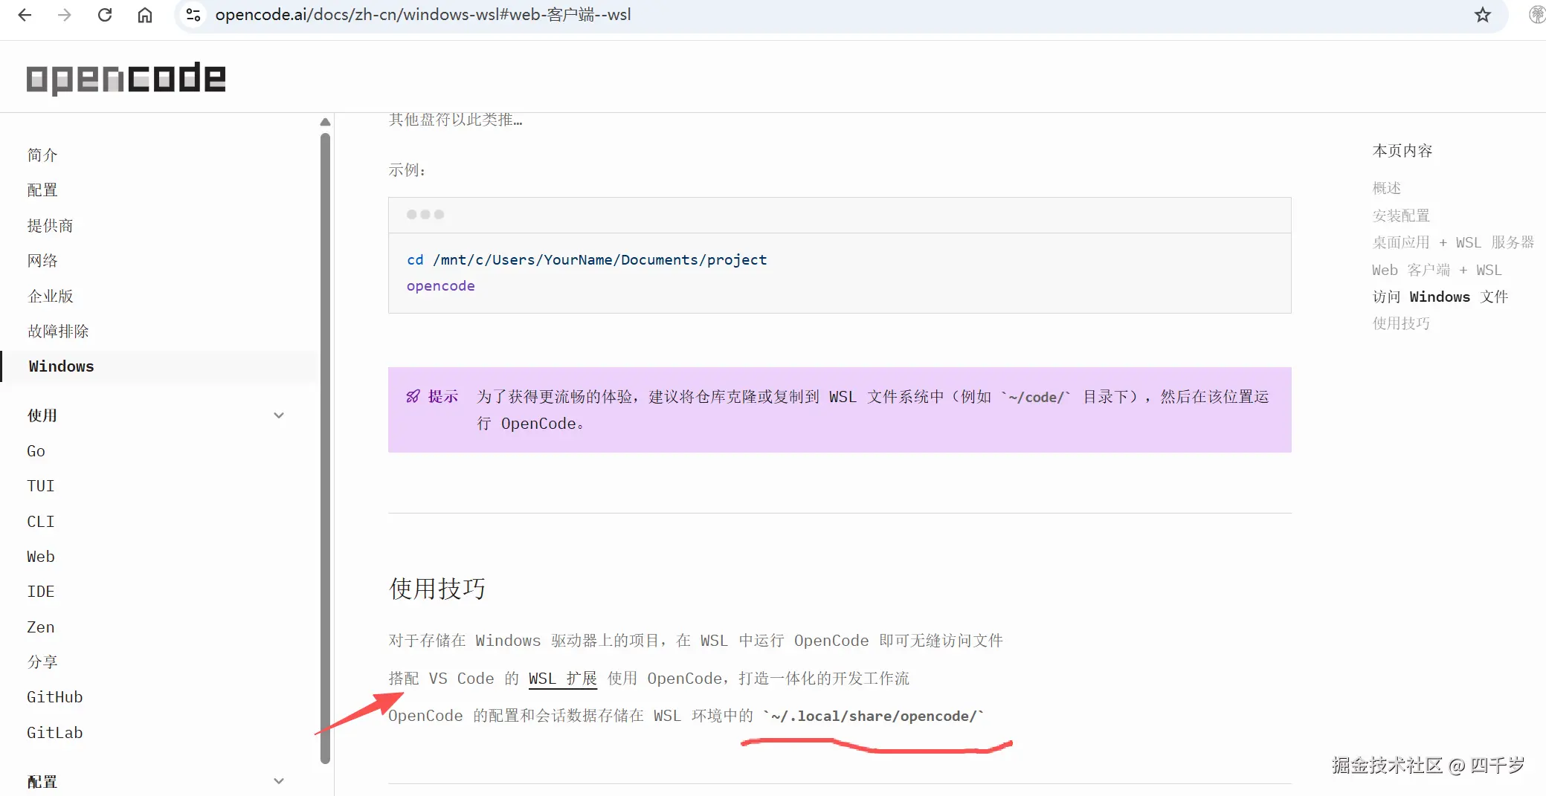Viewport: 1546px width, 796px height.
Task: Jump to 概述 in page contents
Action: pyautogui.click(x=1385, y=188)
